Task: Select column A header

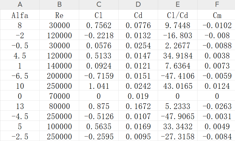Action: pyautogui.click(x=20, y=4)
